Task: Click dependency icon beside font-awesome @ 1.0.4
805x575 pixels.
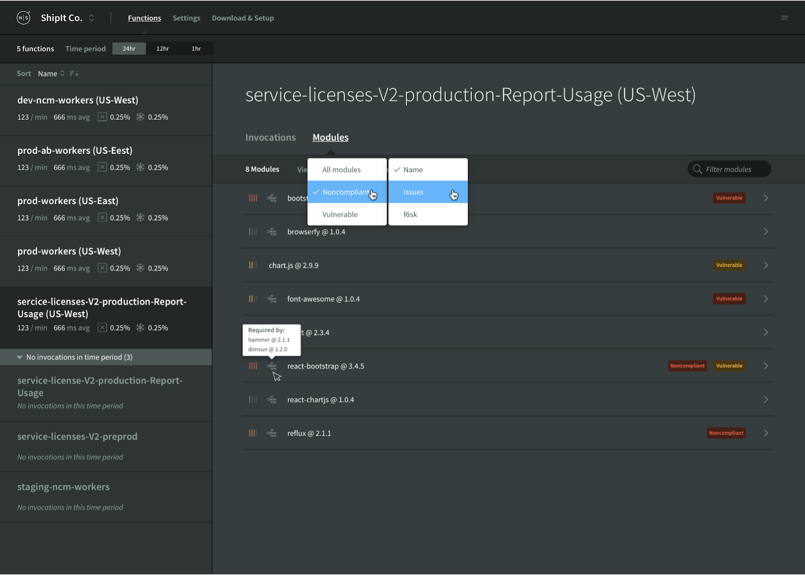Action: (x=272, y=299)
